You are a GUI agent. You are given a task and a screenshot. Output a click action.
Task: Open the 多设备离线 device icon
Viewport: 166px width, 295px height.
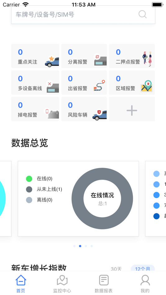[x=53, y=87]
